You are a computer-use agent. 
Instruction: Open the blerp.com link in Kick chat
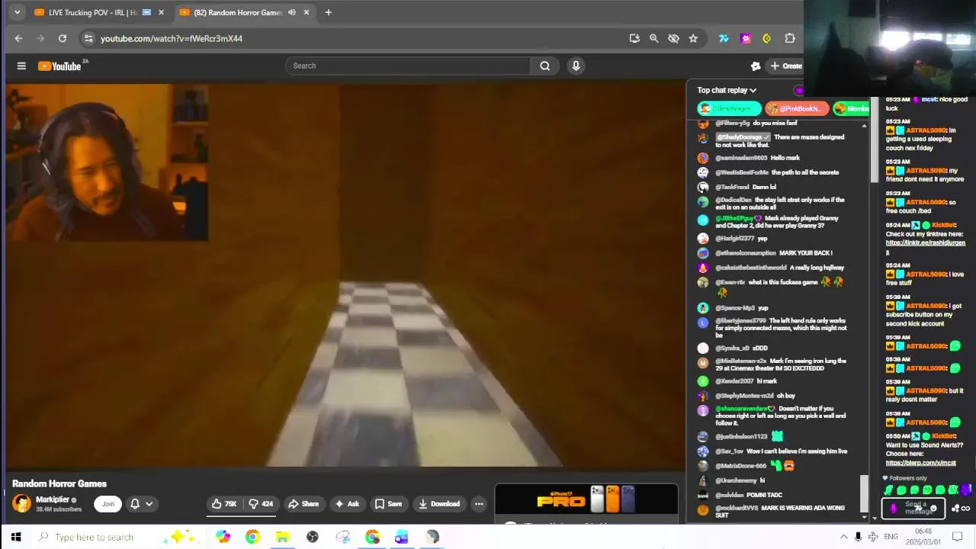920,463
